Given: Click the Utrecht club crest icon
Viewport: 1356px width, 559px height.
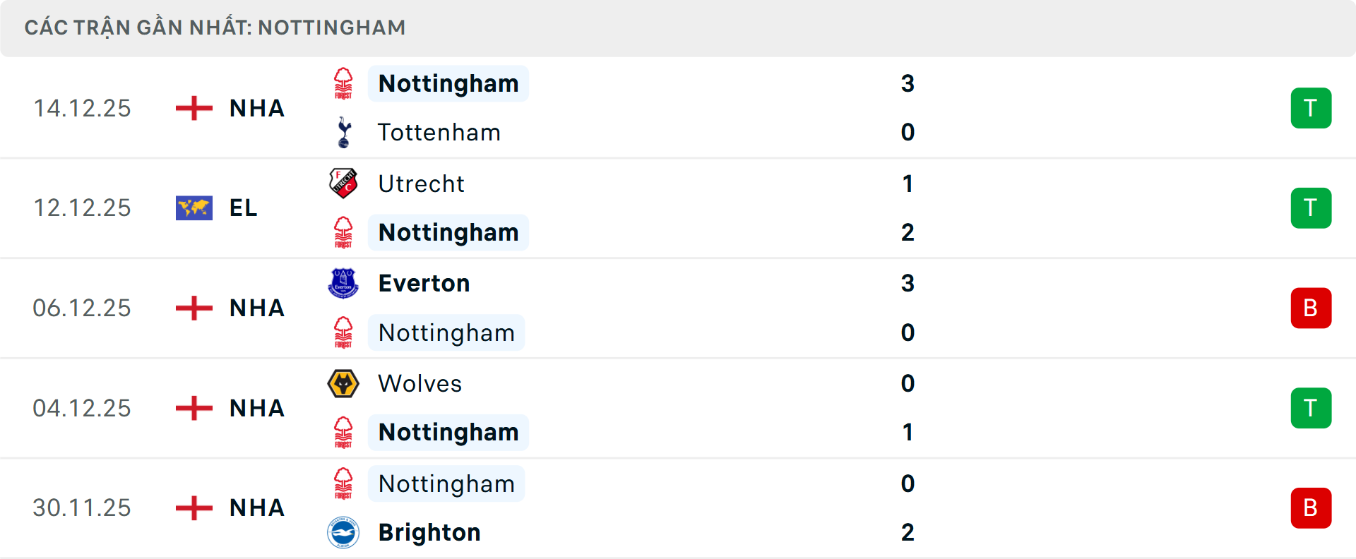Looking at the screenshot, I should [x=344, y=184].
